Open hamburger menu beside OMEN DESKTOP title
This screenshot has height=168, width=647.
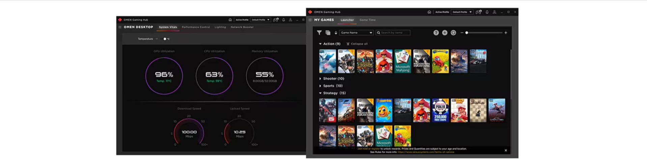120,27
